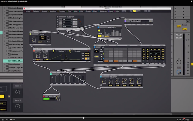
Task: Click the minus zoom button in toolbar
Action: point(146,11)
